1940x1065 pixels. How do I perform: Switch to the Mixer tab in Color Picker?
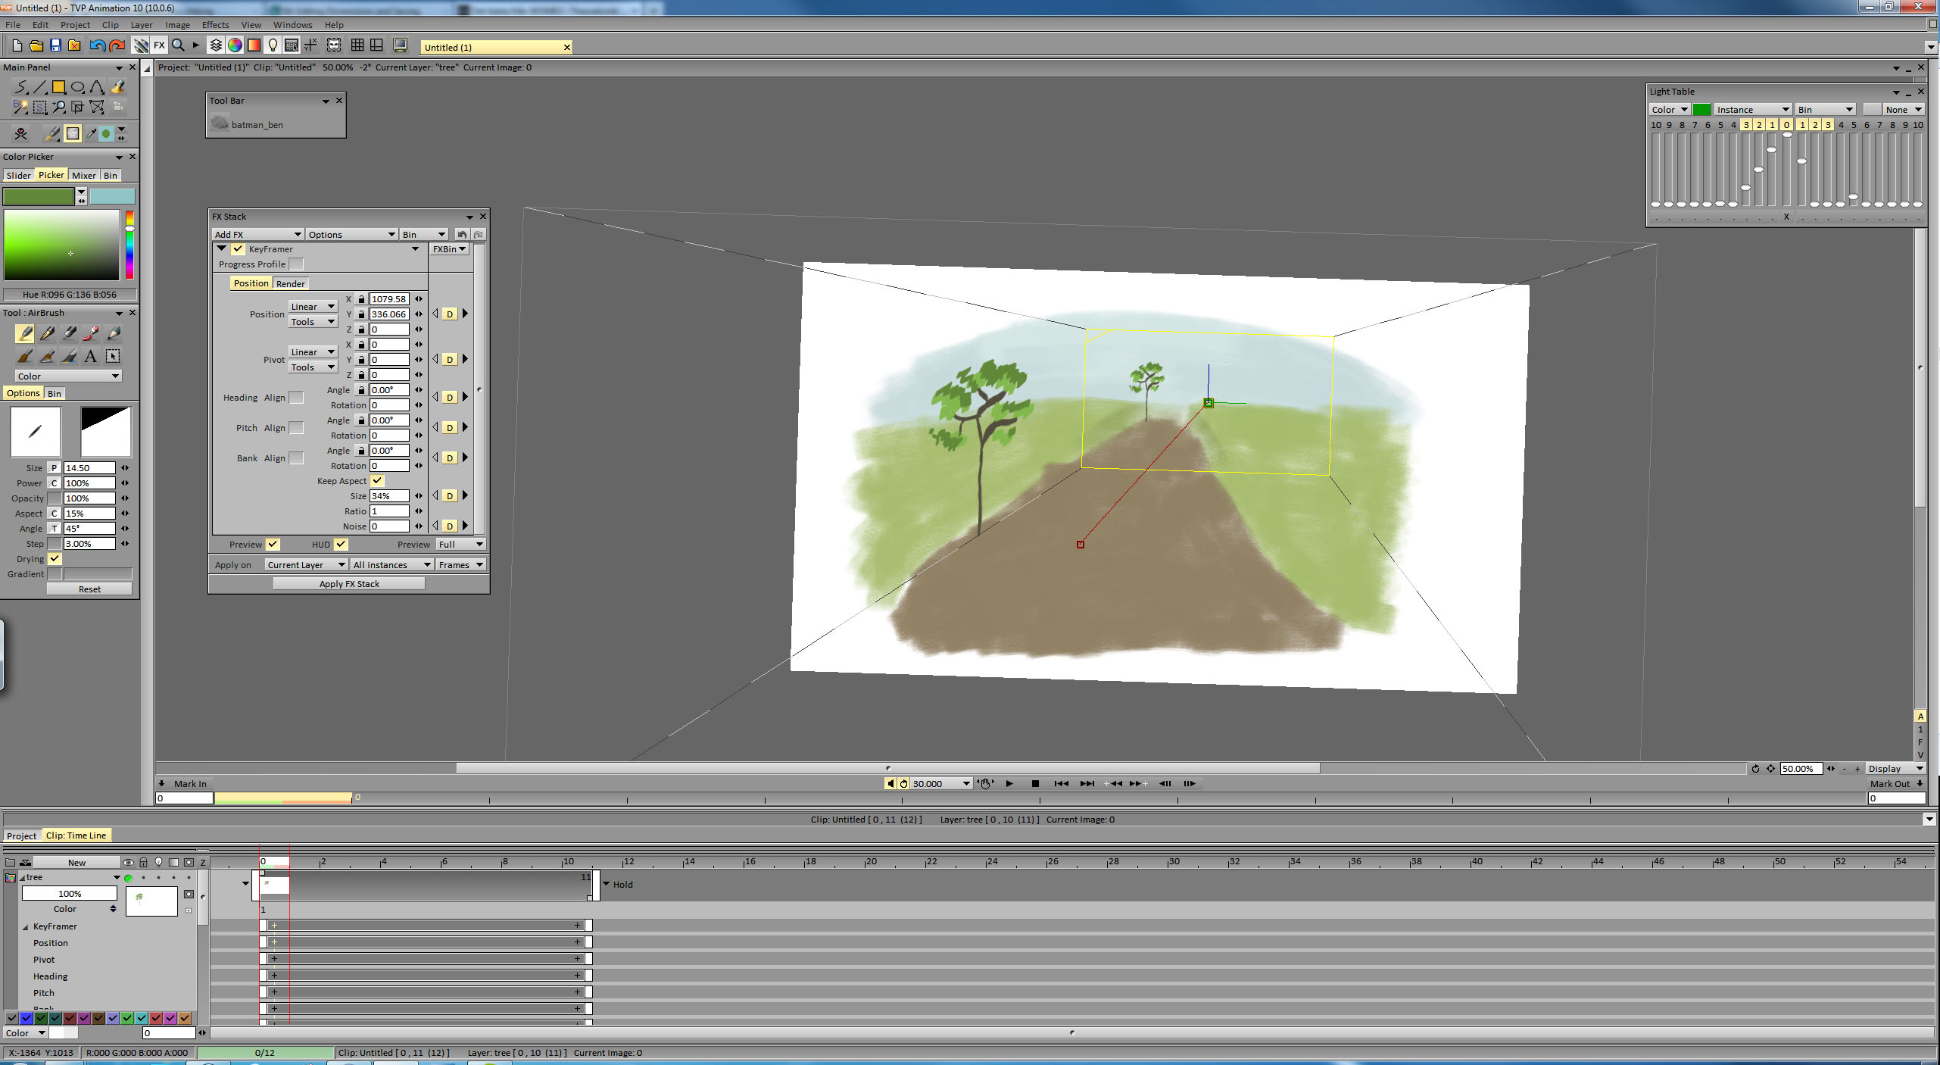tap(84, 175)
